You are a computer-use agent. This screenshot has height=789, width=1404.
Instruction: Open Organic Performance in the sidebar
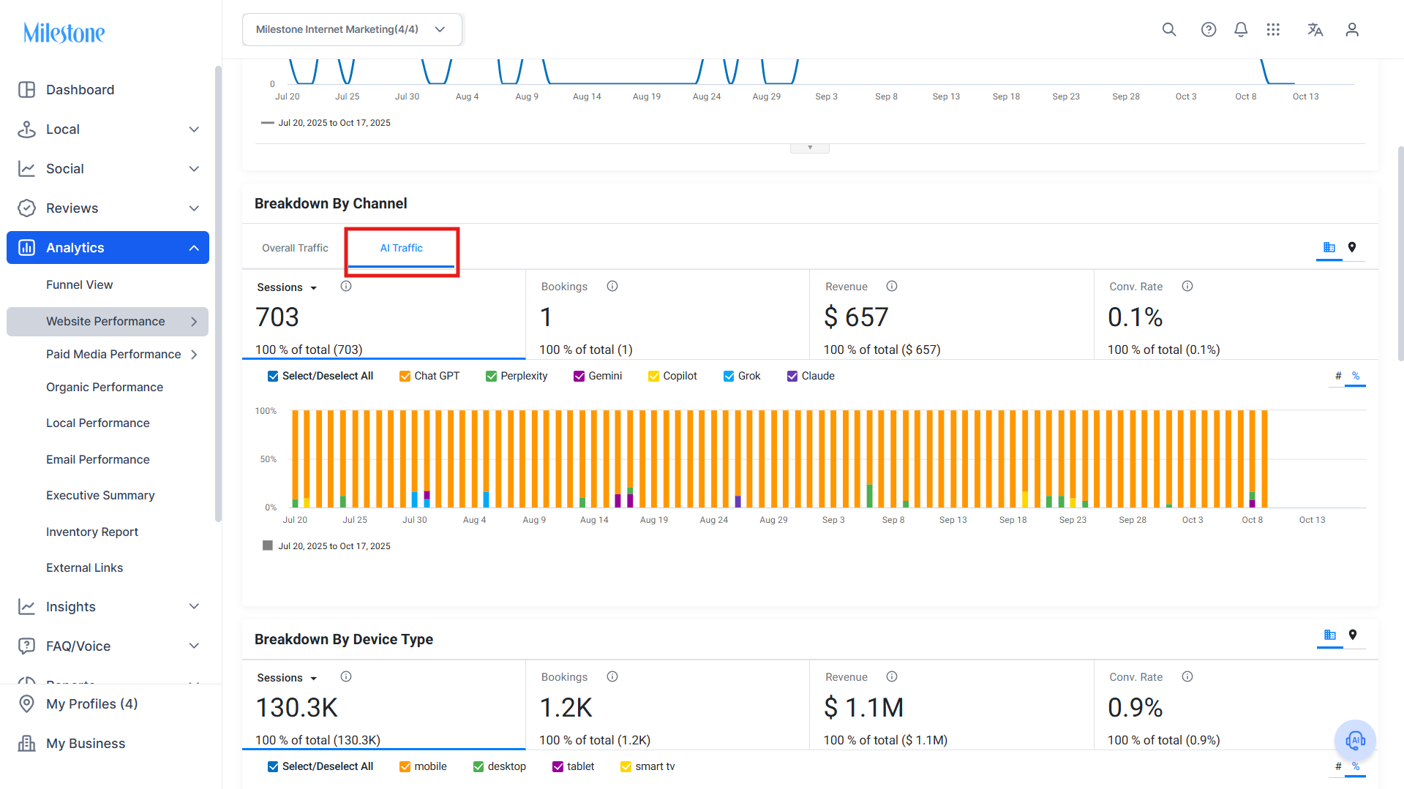105,387
